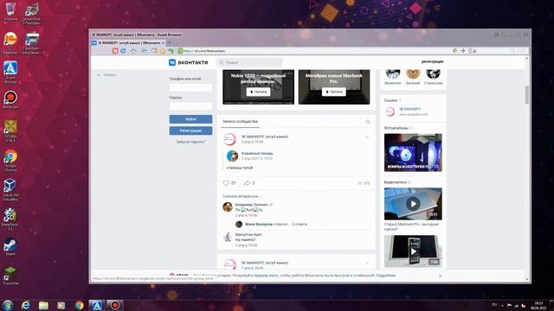554x311 pixels.
Task: Click the vk.com URL in address bar
Action: [204, 51]
